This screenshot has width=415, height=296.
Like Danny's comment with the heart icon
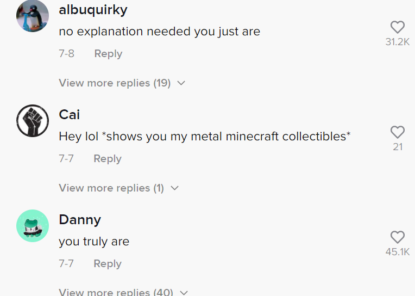[398, 237]
